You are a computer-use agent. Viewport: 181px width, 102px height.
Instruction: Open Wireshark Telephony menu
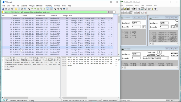coord(48,6)
